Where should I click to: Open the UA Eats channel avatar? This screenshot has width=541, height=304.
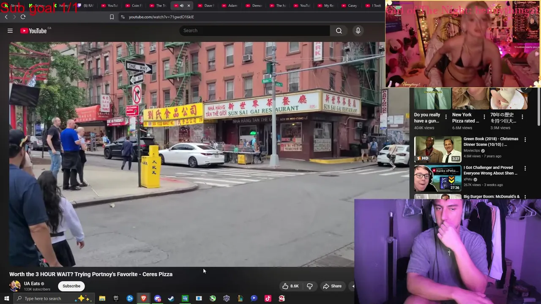(15, 286)
